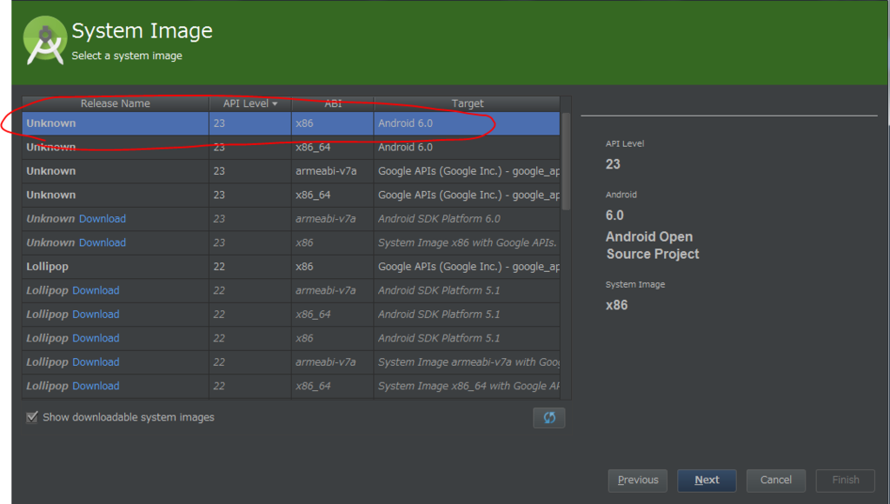Click the refresh system images icon button

coord(549,418)
